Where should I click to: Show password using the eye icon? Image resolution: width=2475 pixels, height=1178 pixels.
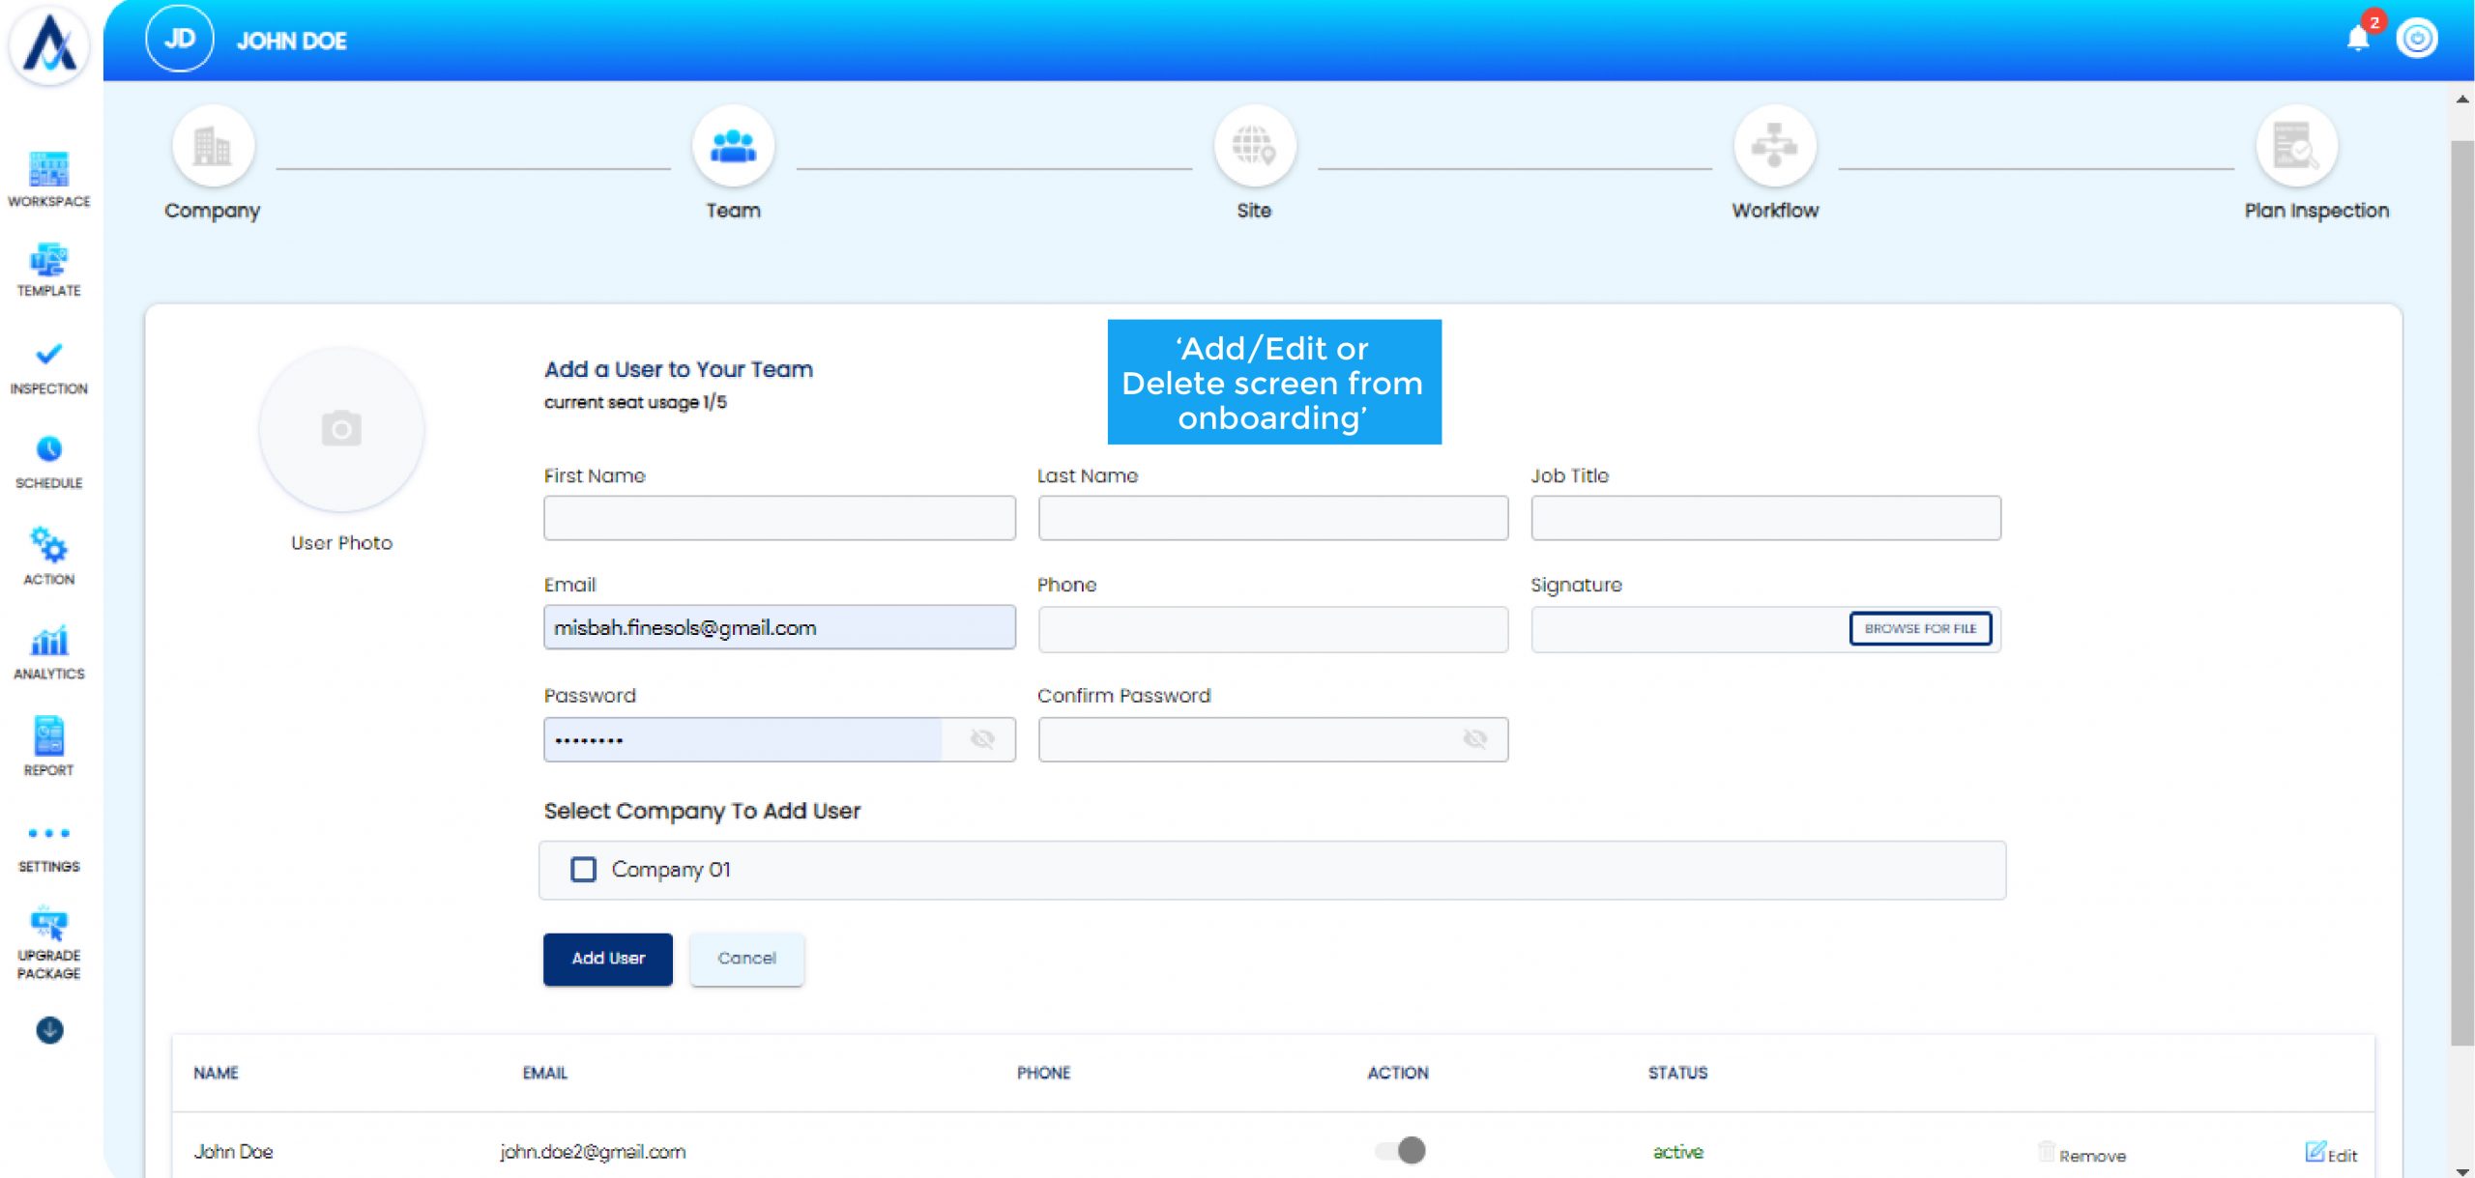click(x=982, y=739)
